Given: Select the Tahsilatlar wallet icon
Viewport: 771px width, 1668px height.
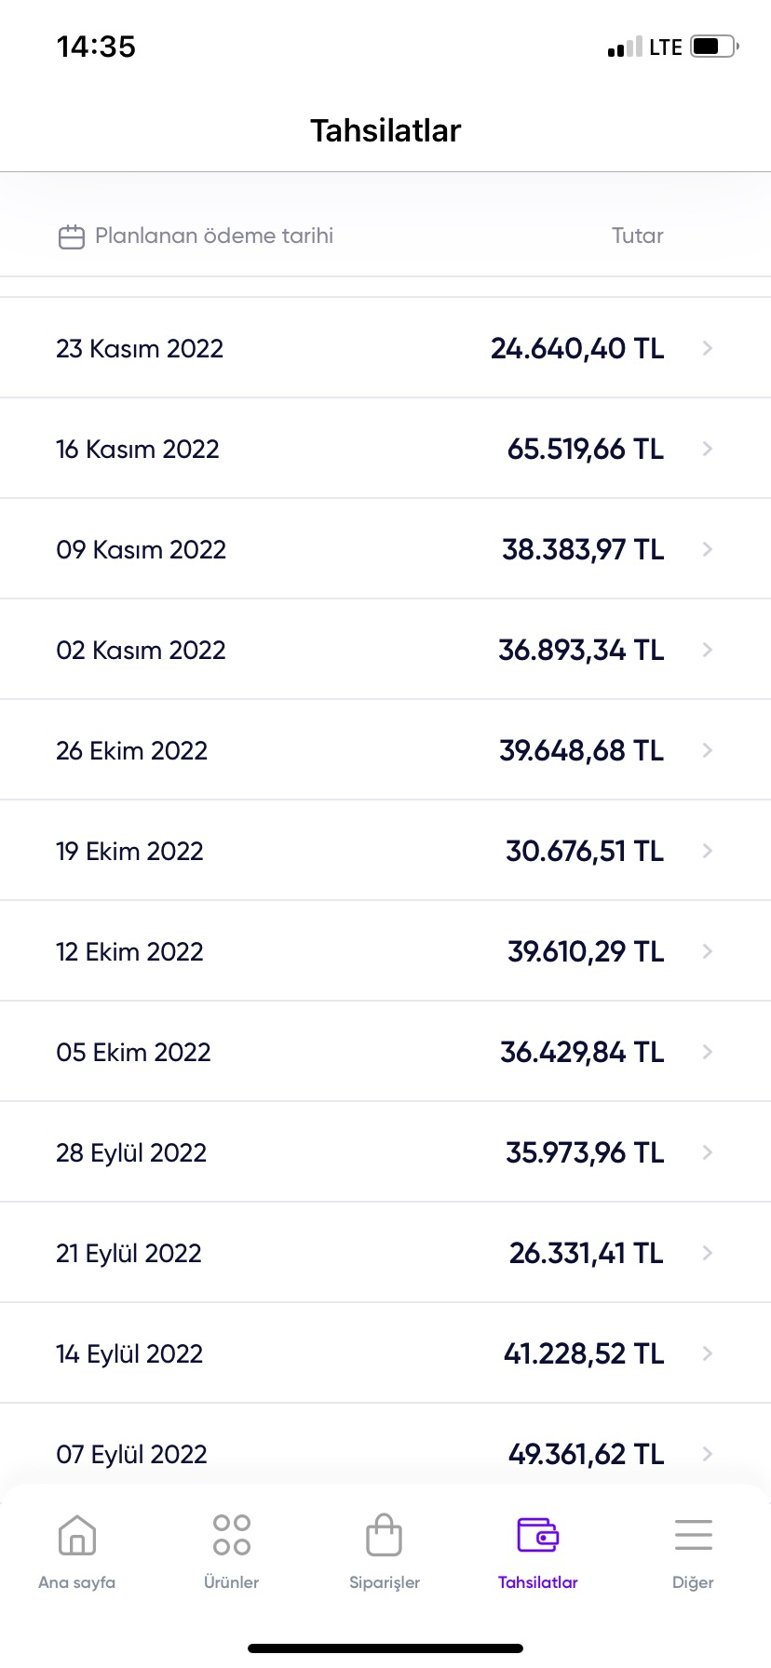Looking at the screenshot, I should [538, 1535].
